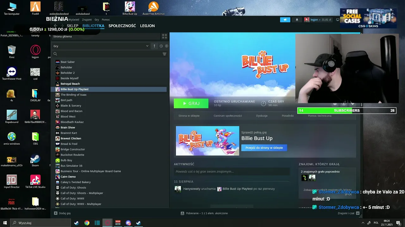Open the Windows notification center icon
Image resolution: width=405 pixels, height=227 pixels.
[398, 223]
